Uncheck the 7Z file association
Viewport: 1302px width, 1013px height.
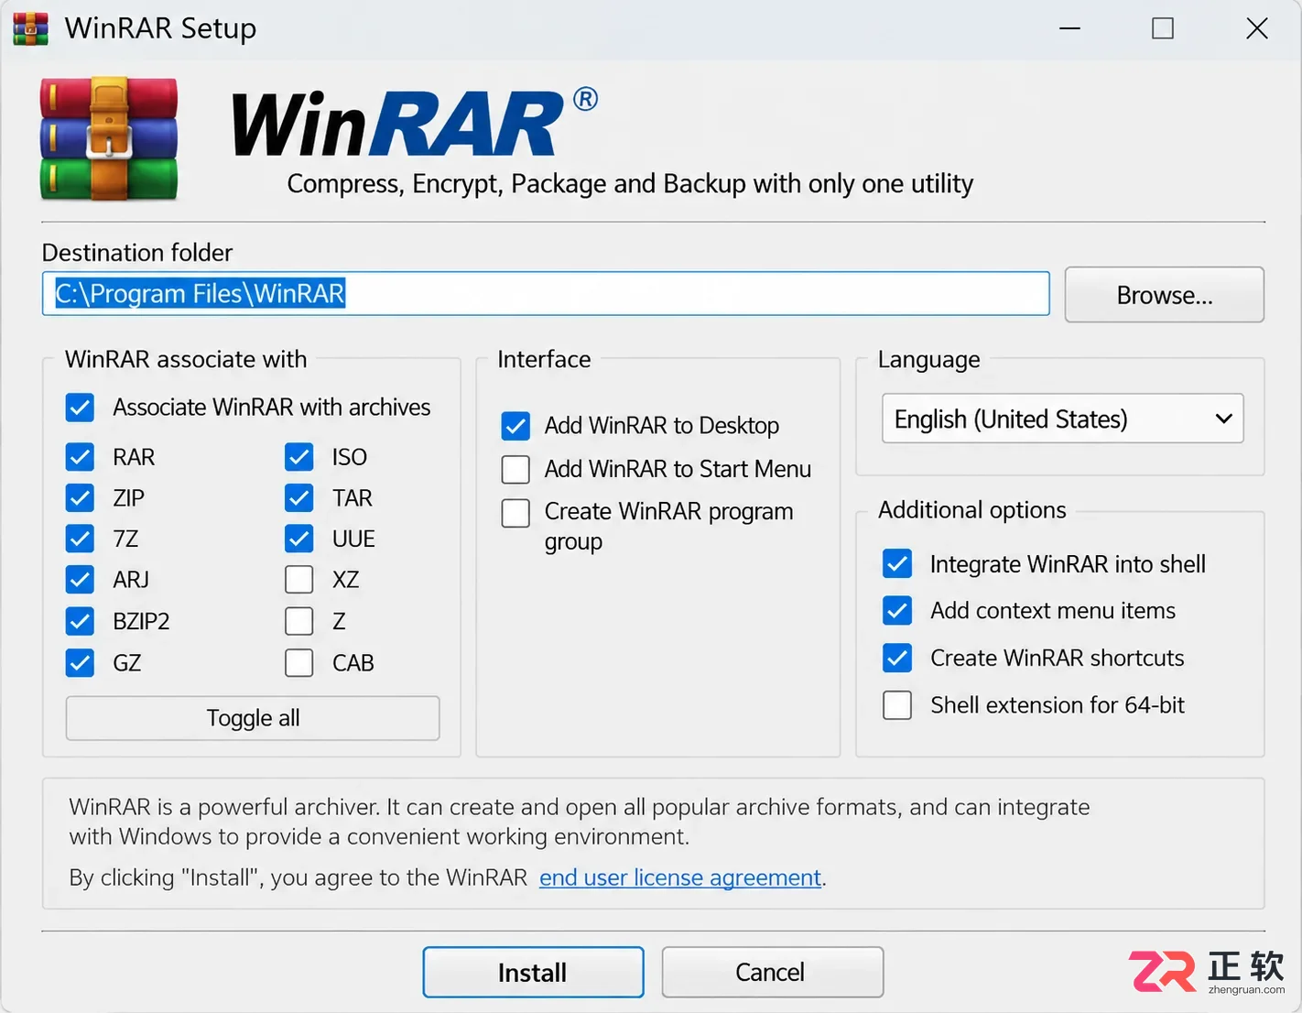[81, 539]
